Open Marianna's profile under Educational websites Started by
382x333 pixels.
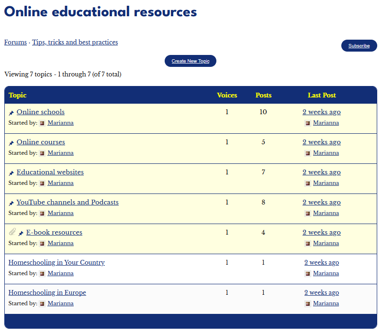pos(60,183)
